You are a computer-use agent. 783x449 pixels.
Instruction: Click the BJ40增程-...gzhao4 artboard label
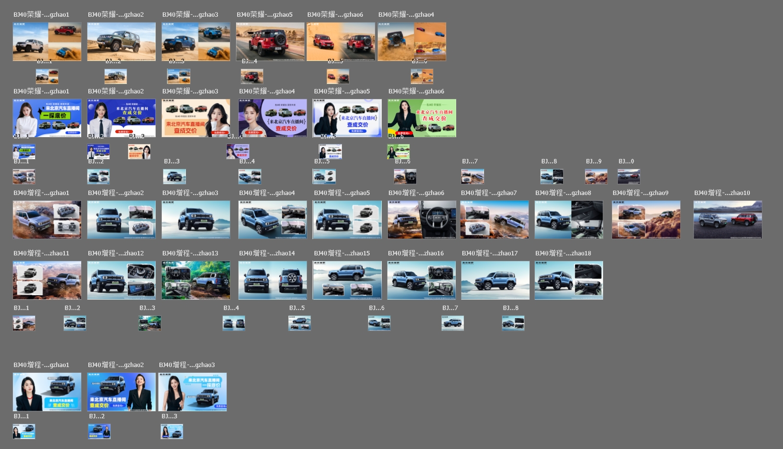click(x=267, y=193)
